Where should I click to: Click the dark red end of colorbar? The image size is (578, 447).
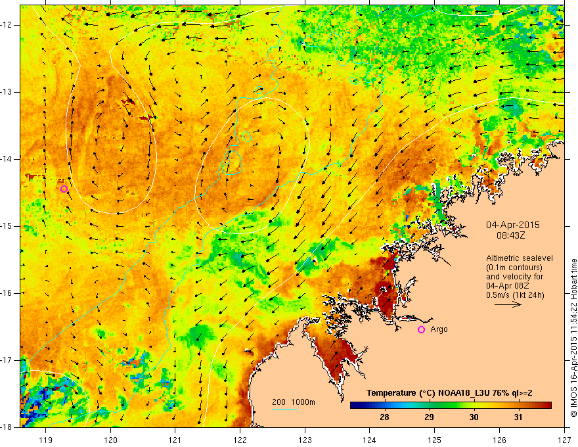(548, 406)
